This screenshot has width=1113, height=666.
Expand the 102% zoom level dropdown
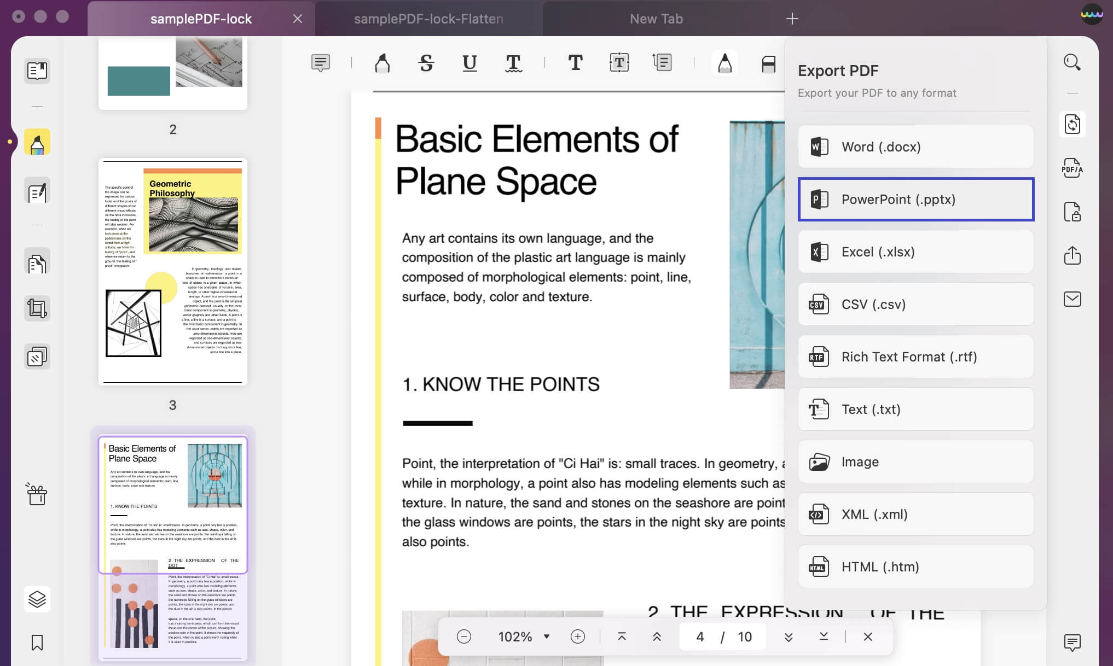(546, 636)
